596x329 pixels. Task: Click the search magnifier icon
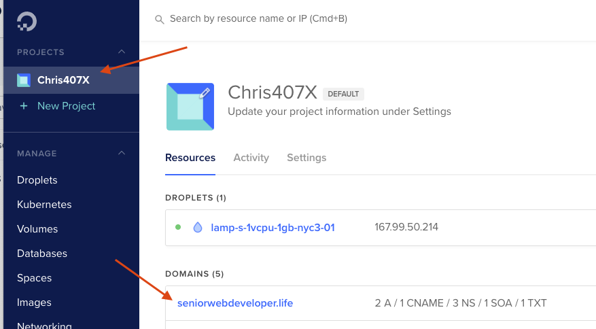(x=159, y=20)
